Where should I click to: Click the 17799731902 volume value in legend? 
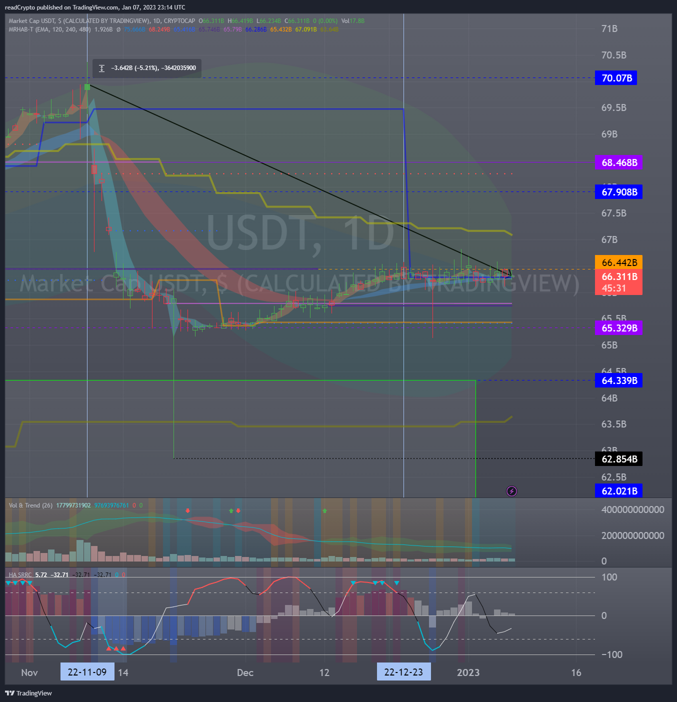point(73,505)
